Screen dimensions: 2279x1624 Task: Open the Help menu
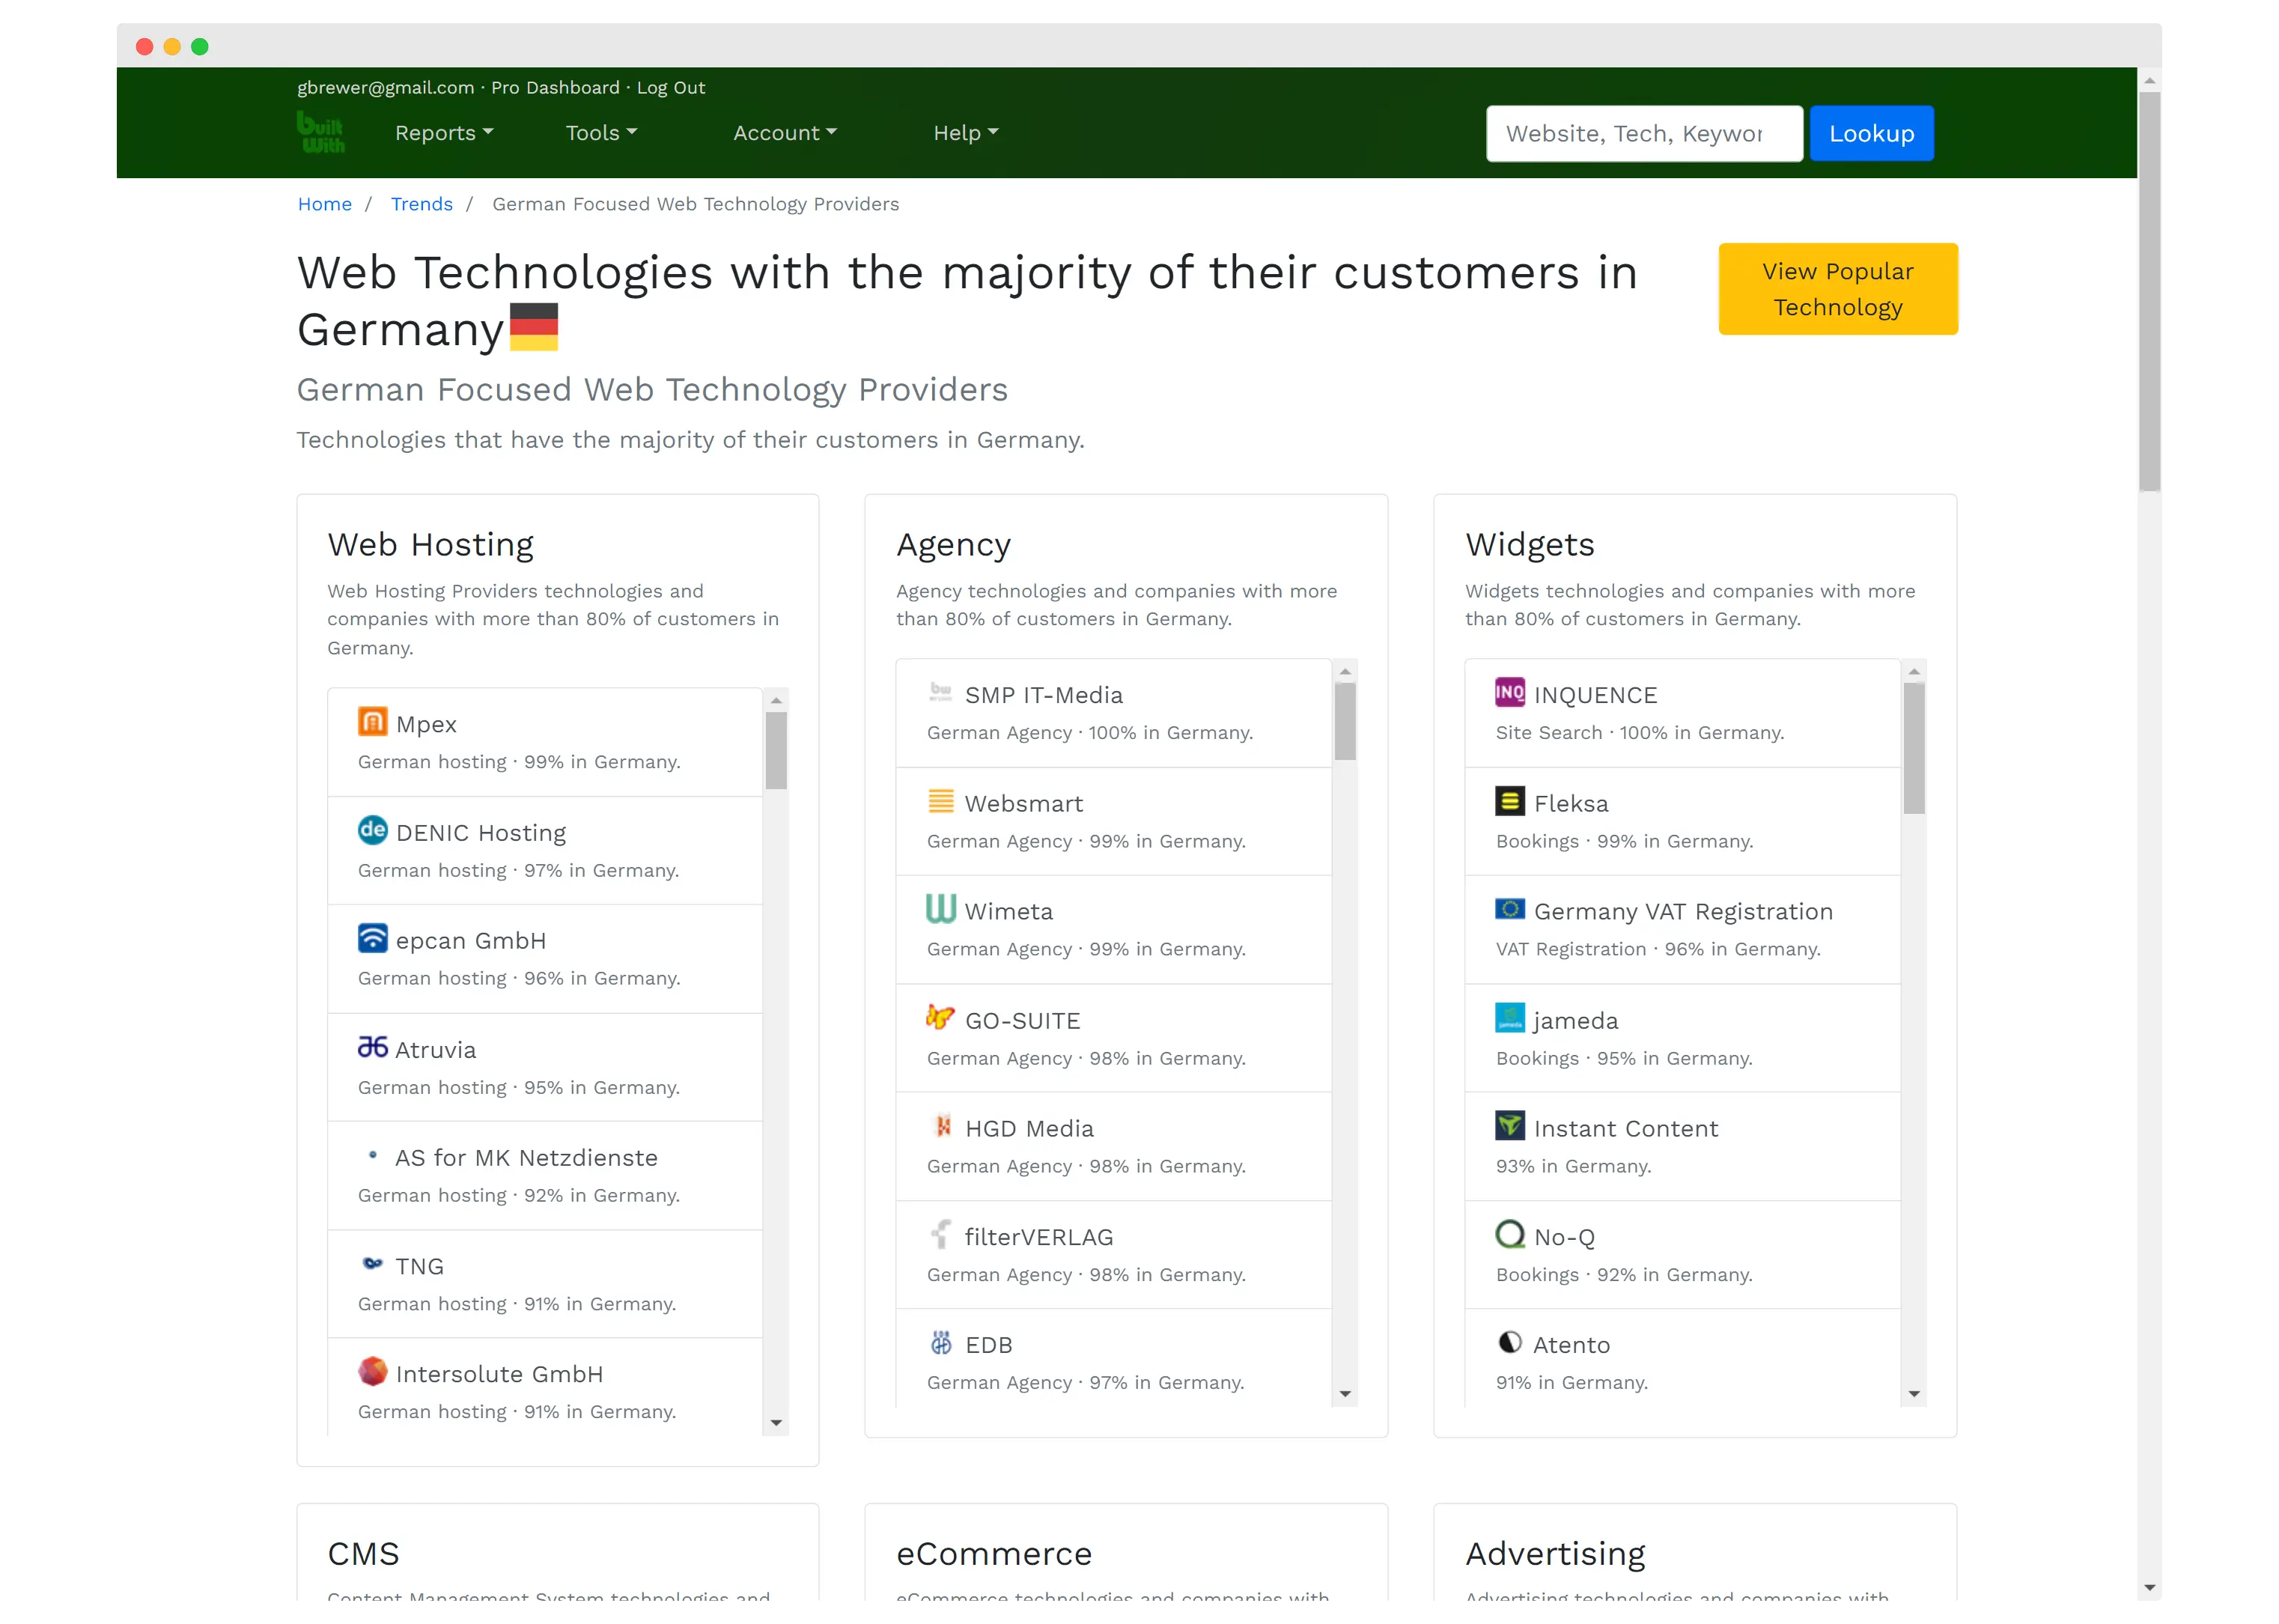click(965, 133)
